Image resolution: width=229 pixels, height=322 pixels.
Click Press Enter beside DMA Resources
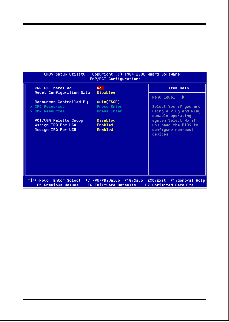click(109, 111)
